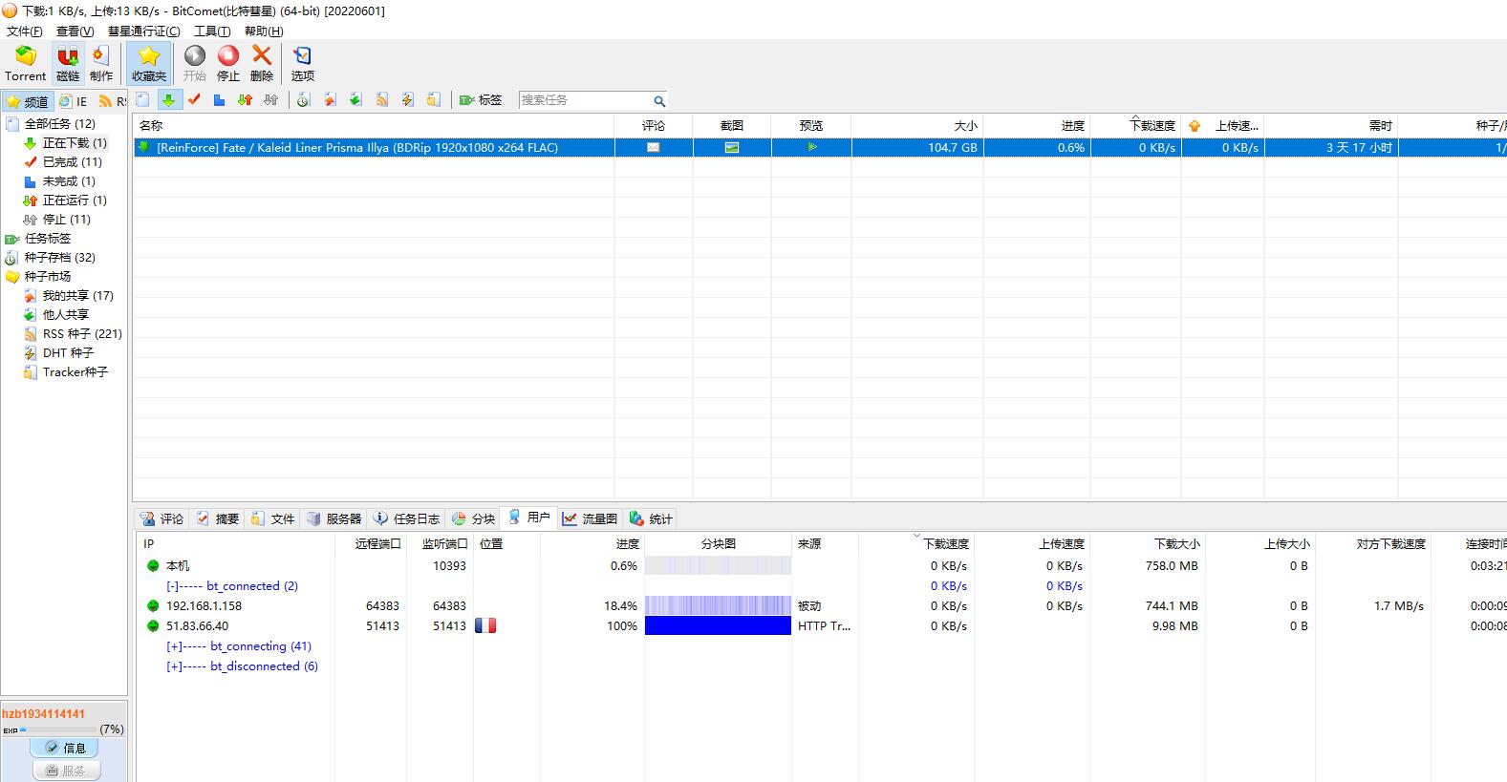Select 未完成 (1) in sidebar tree
Image resolution: width=1507 pixels, height=782 pixels.
coord(69,181)
